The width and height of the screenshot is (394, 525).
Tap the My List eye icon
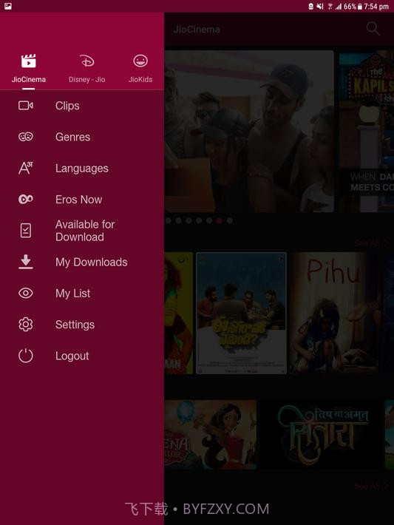tap(26, 294)
